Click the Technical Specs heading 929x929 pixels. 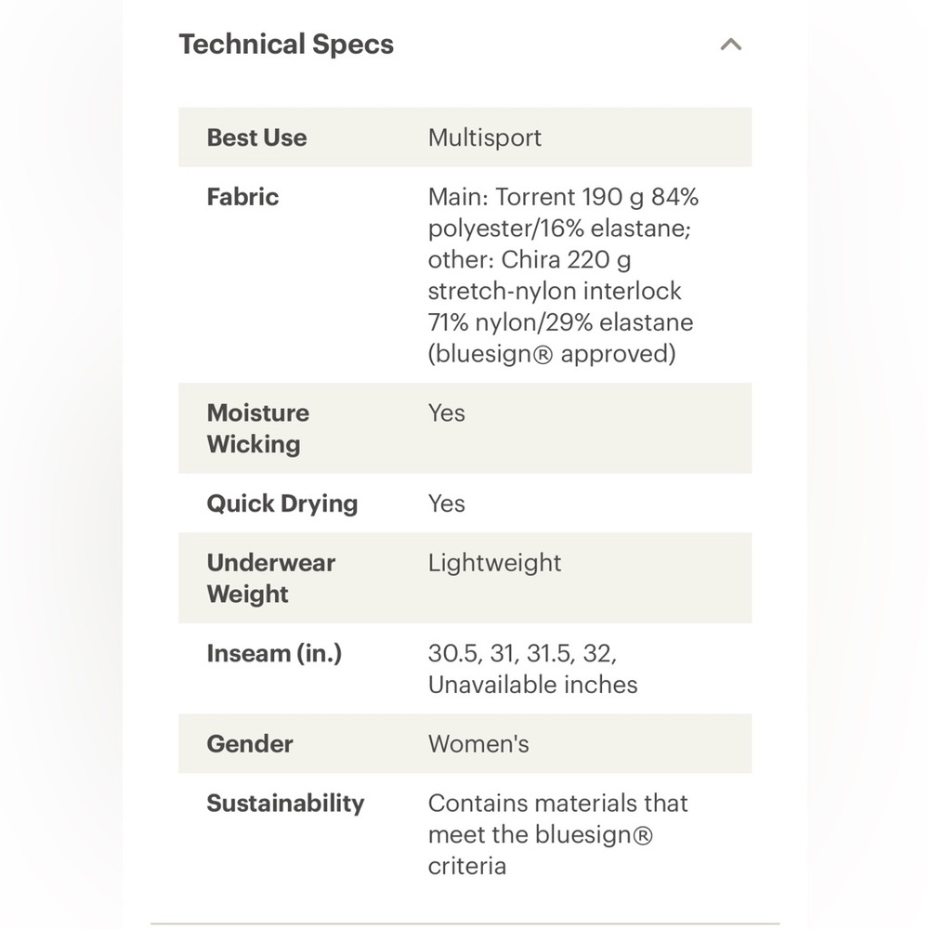(x=286, y=45)
